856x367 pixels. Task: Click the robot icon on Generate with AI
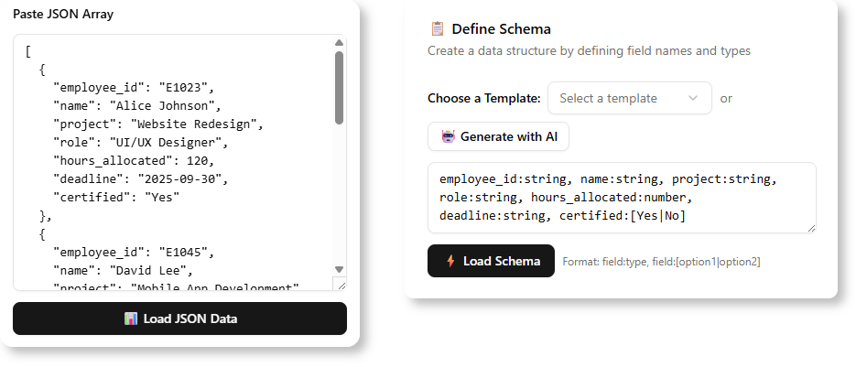(x=448, y=136)
